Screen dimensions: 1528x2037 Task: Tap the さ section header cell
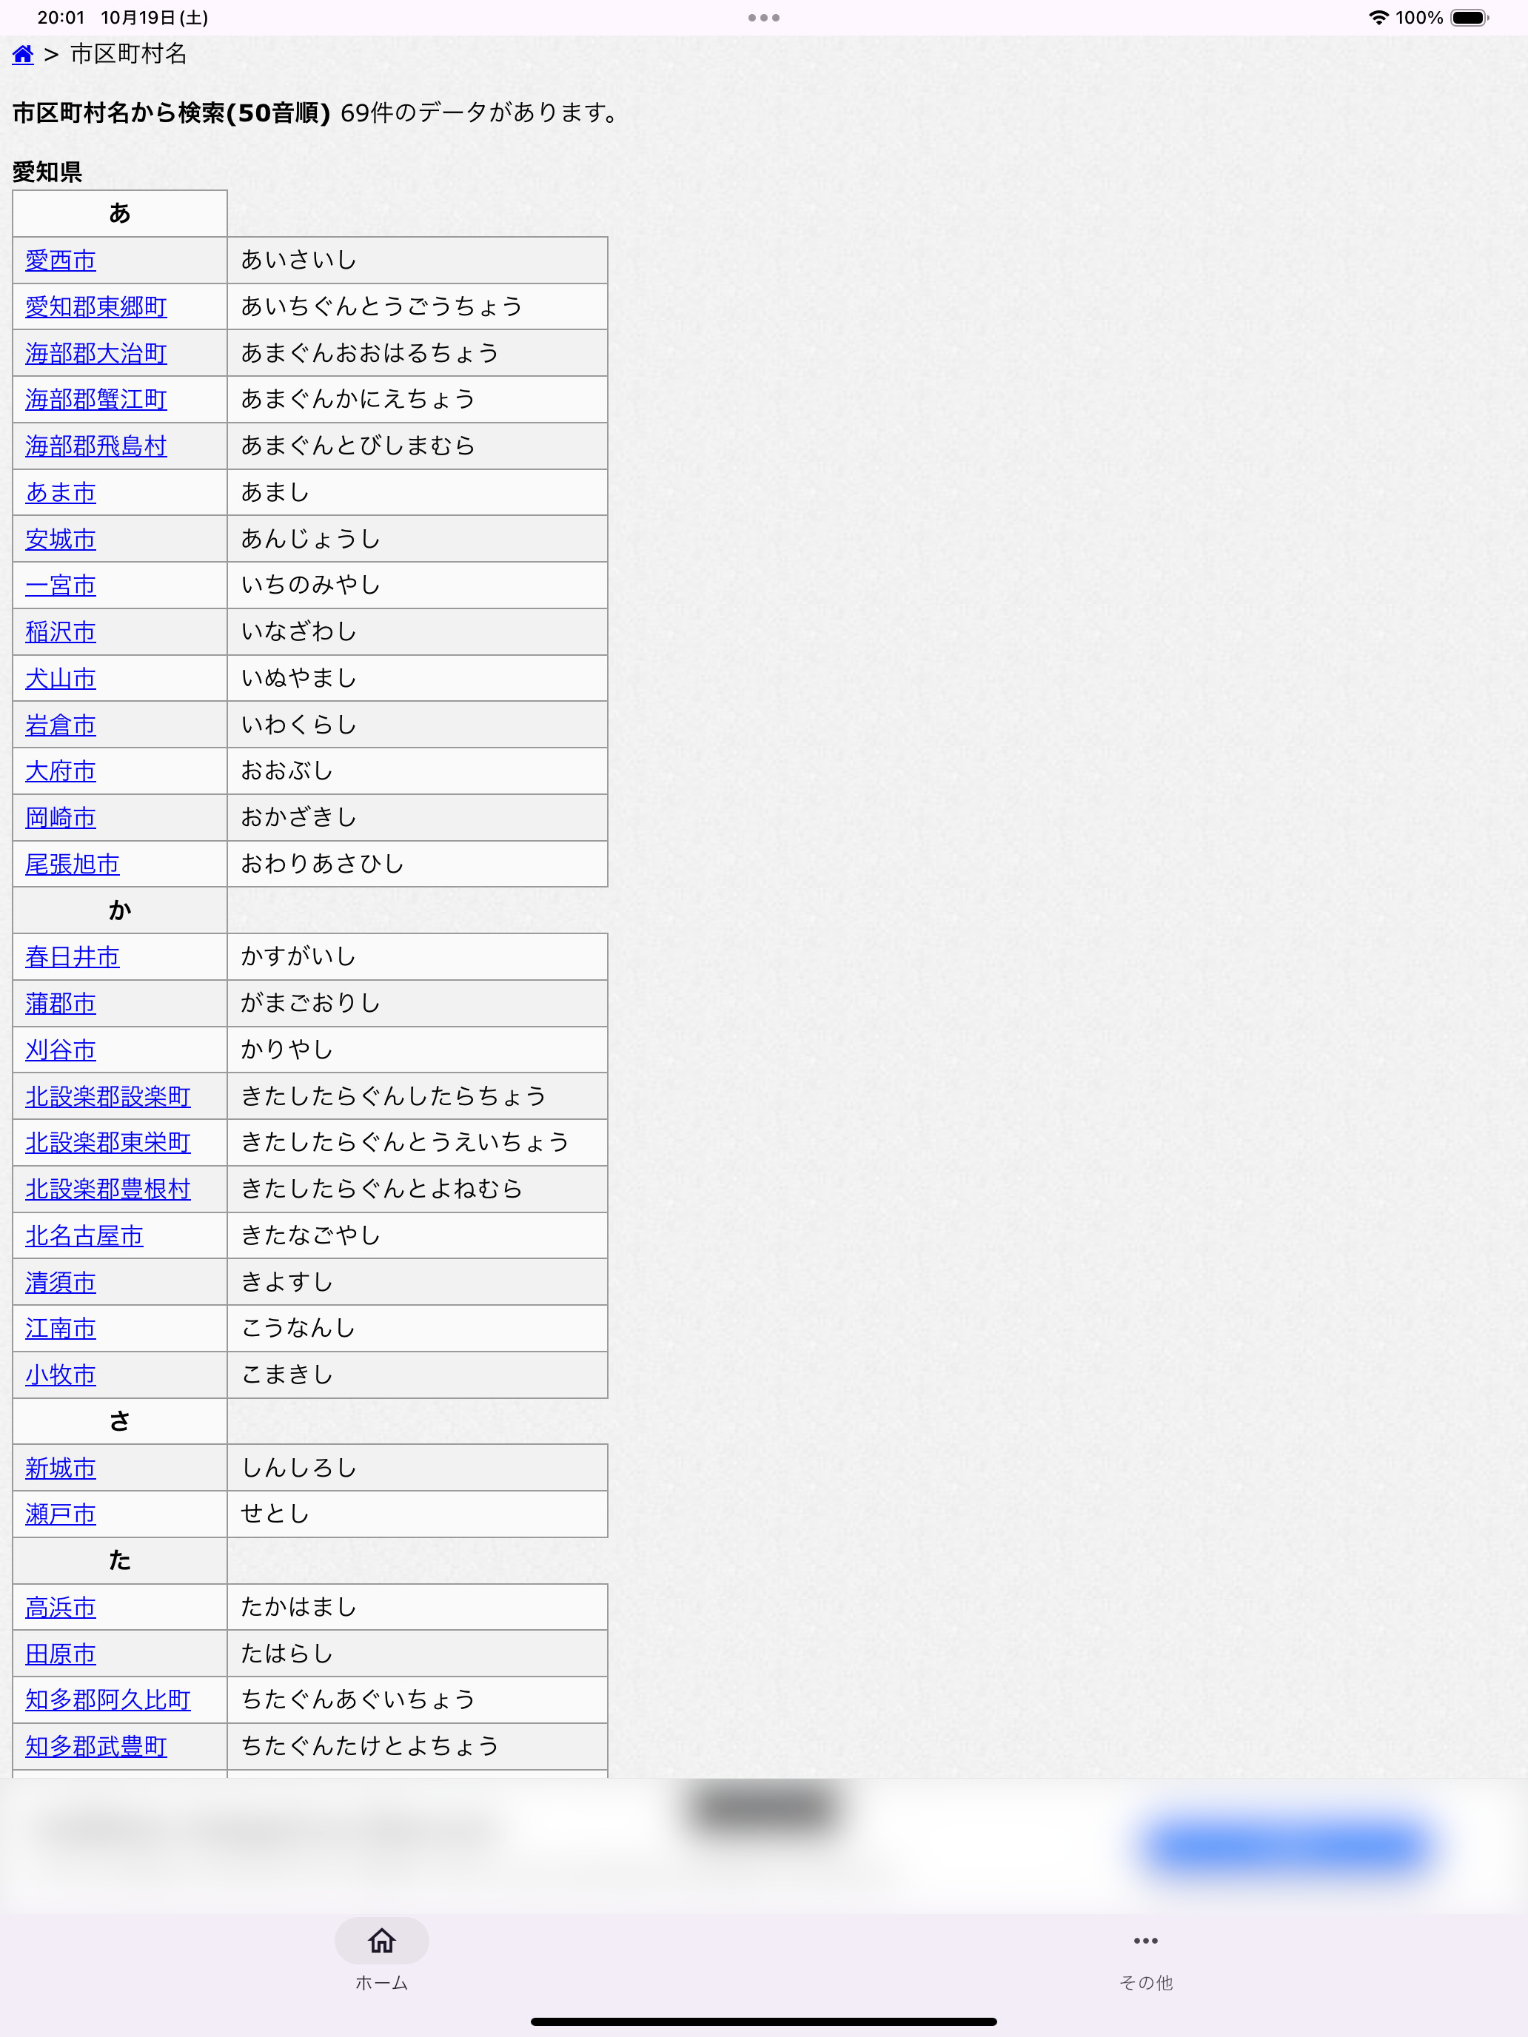pyautogui.click(x=120, y=1422)
